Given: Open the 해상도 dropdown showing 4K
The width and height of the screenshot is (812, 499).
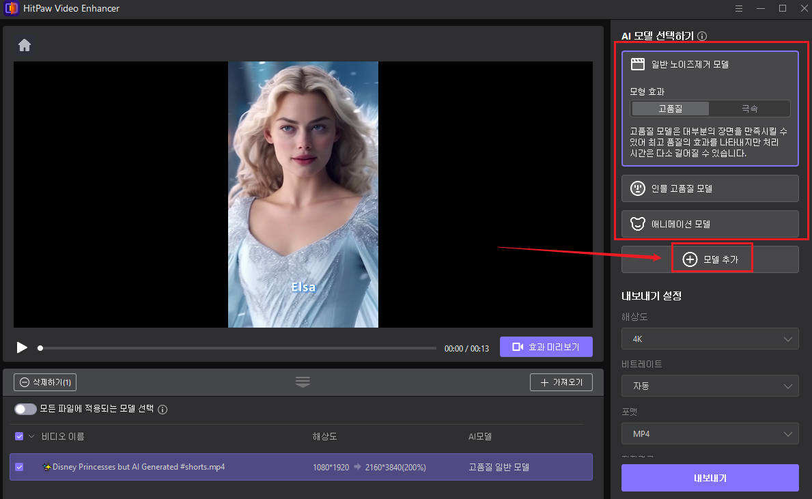Looking at the screenshot, I should (710, 339).
